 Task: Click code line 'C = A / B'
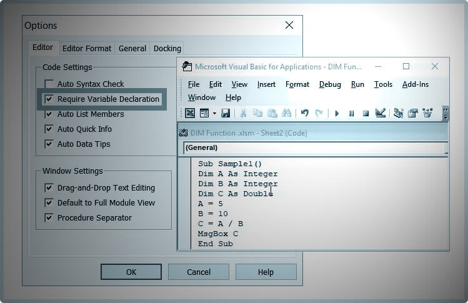[221, 224]
